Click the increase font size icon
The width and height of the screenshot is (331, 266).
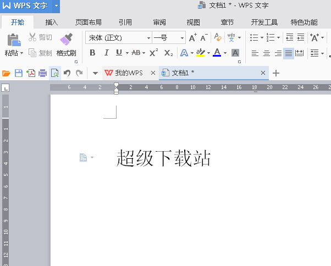pyautogui.click(x=192, y=38)
